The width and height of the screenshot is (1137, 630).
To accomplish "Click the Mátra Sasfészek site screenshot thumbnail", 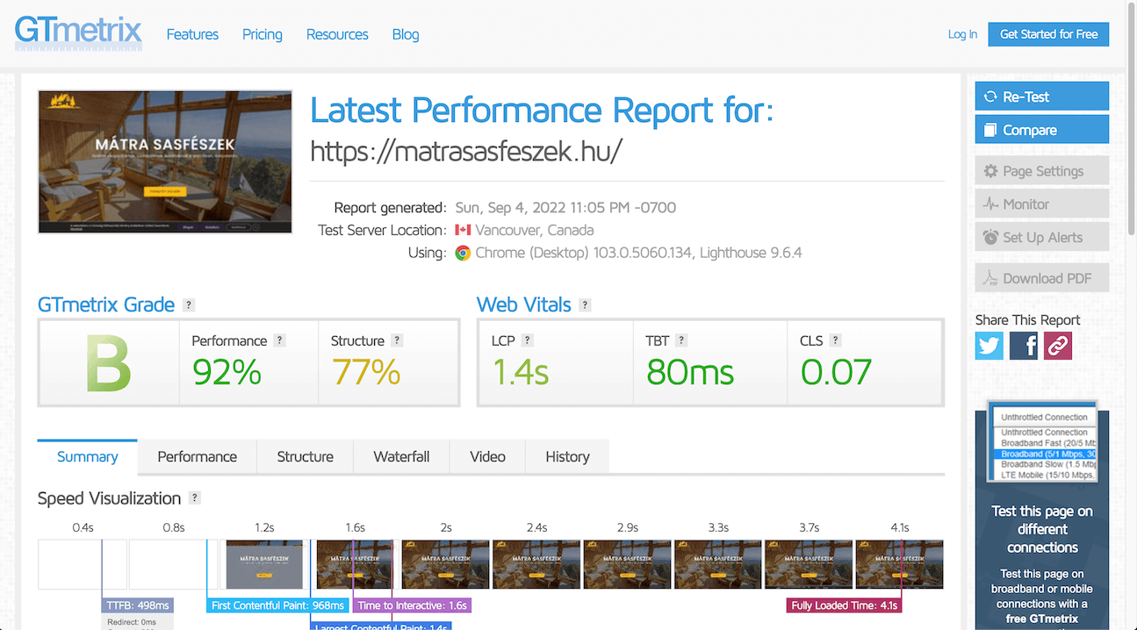I will [x=165, y=161].
